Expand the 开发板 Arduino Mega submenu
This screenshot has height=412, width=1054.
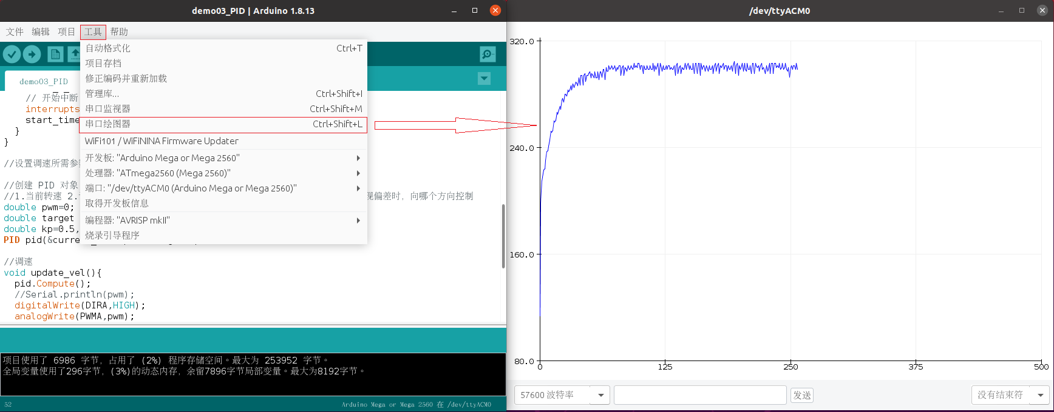[x=223, y=158]
